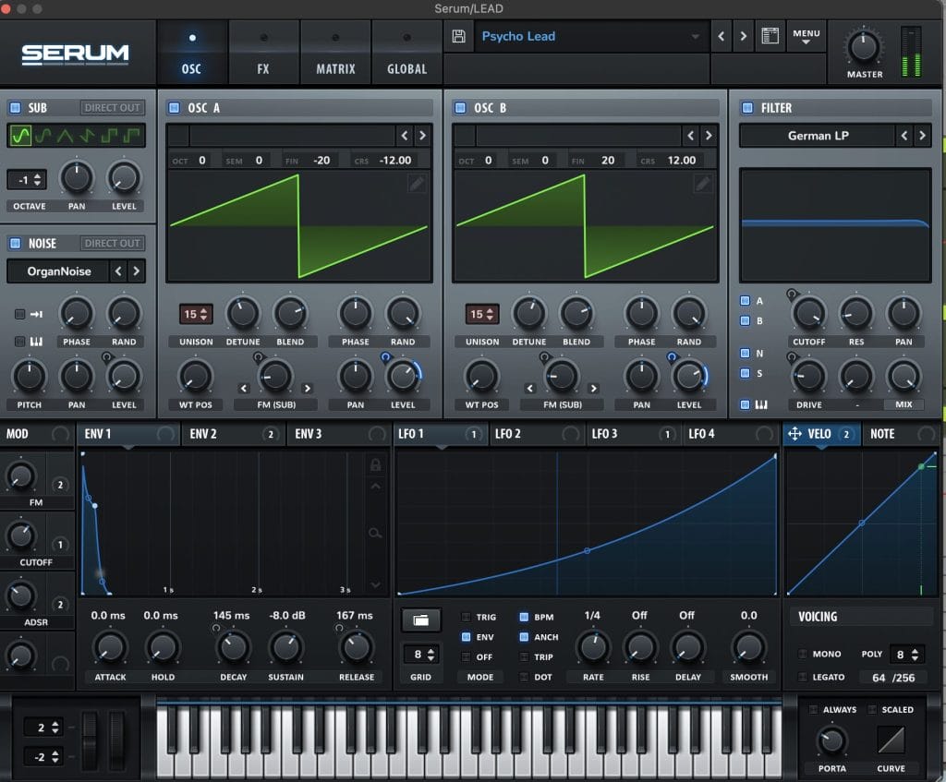946x782 pixels.
Task: Open the LFO shape folder icon
Action: tap(420, 620)
